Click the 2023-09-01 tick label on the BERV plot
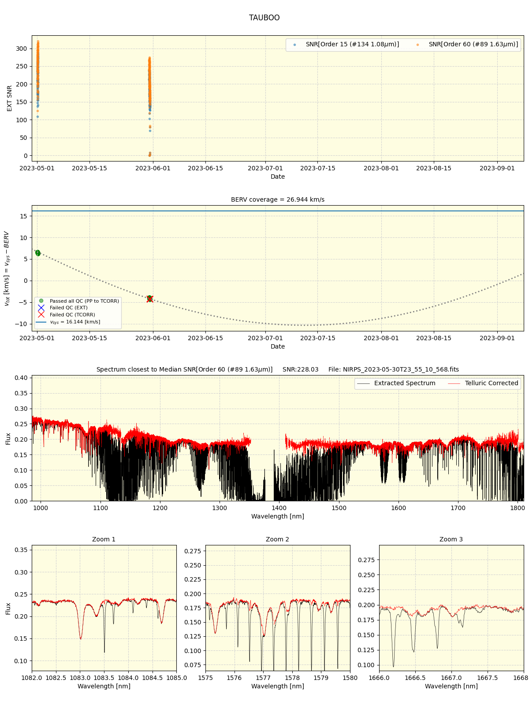This screenshot has height=706, width=529. pos(497,338)
